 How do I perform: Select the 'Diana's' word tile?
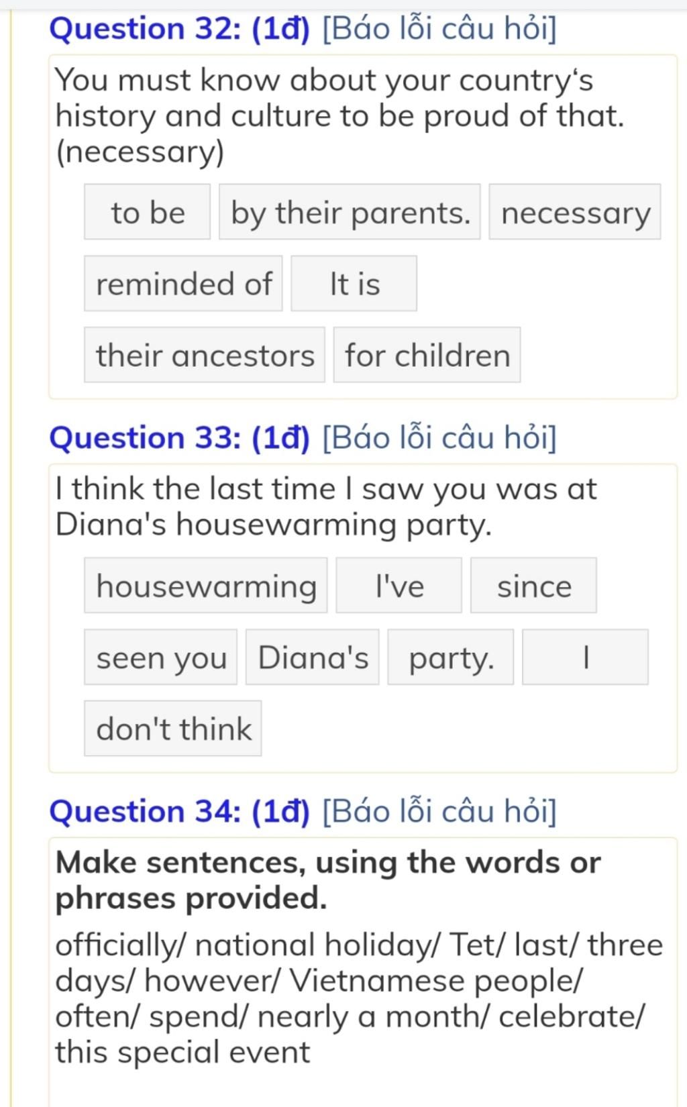tap(313, 657)
